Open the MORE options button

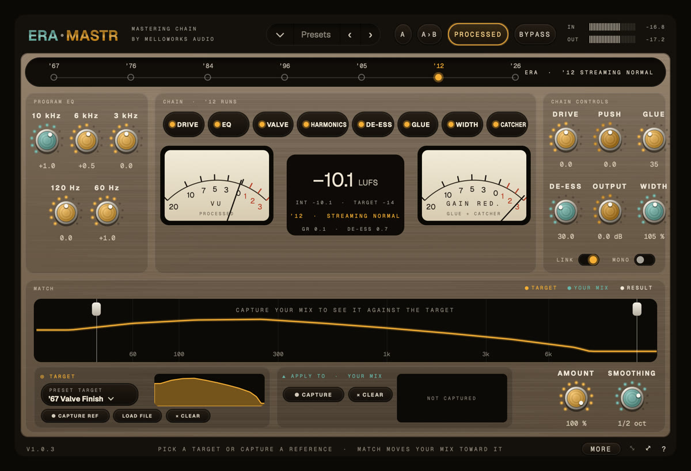point(601,449)
